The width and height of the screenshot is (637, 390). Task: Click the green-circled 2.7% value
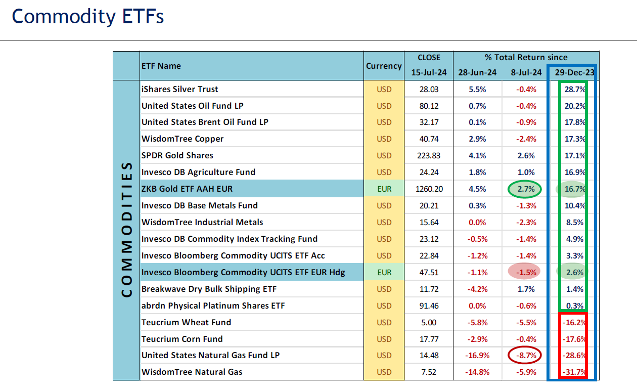[526, 189]
